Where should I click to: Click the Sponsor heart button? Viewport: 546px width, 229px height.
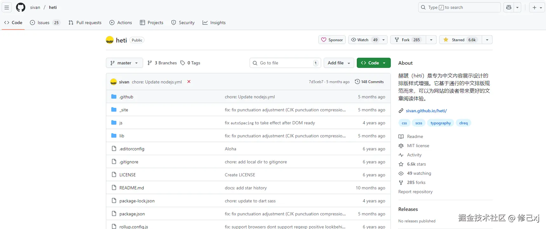(332, 40)
